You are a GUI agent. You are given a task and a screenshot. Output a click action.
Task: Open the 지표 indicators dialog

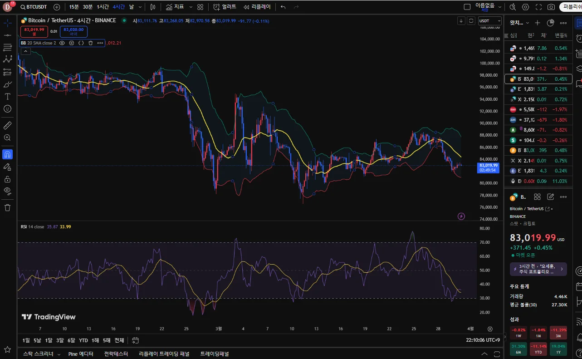coord(175,7)
